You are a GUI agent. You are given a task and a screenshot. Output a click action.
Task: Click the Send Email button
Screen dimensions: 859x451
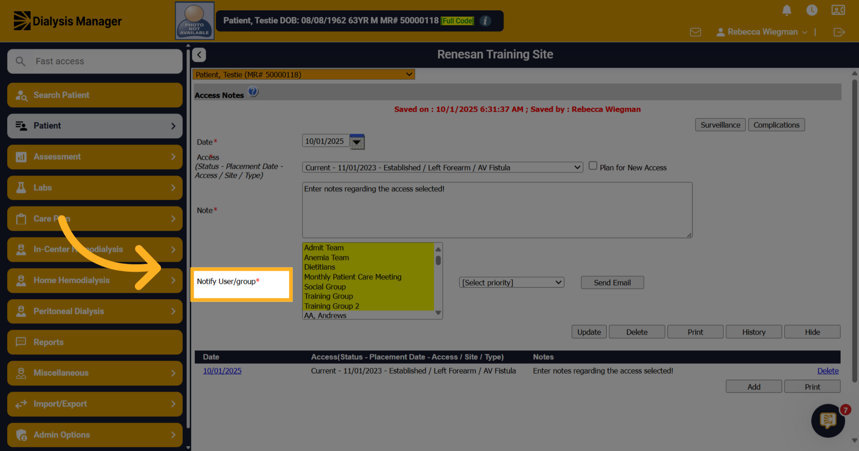coord(612,282)
